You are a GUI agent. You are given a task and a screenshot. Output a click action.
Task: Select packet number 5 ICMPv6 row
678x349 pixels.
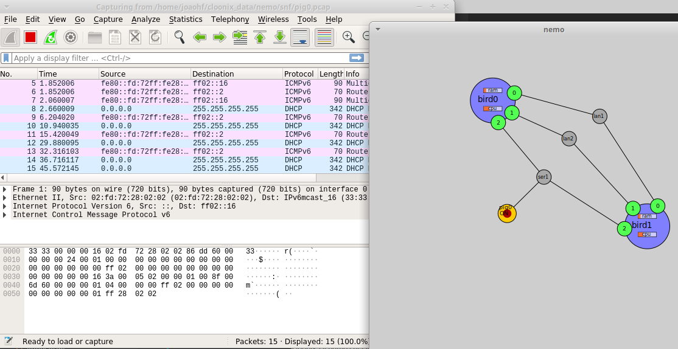(x=184, y=83)
